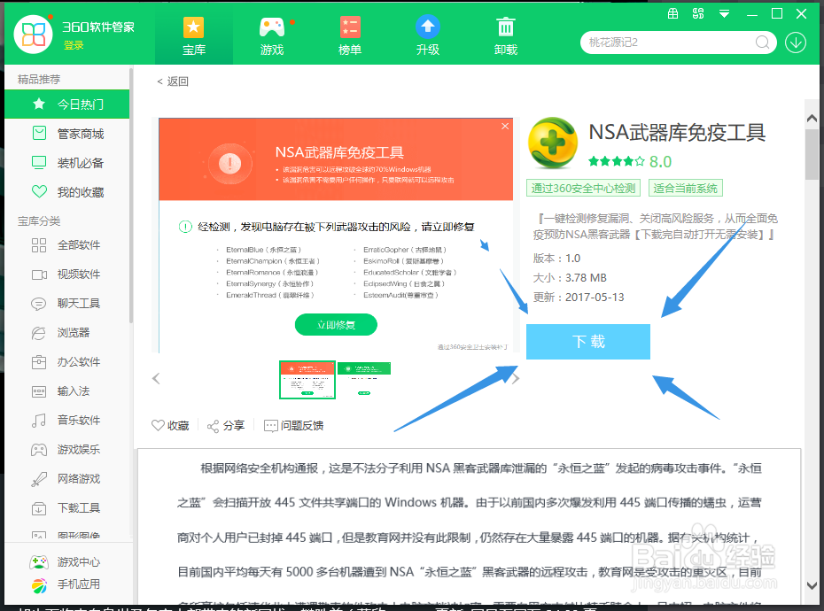Select the first red screenshot thumbnail
Image resolution: width=824 pixels, height=611 pixels.
tap(307, 380)
